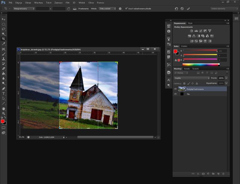Click the R red channel slider
240x184 pixels.
[200, 51]
